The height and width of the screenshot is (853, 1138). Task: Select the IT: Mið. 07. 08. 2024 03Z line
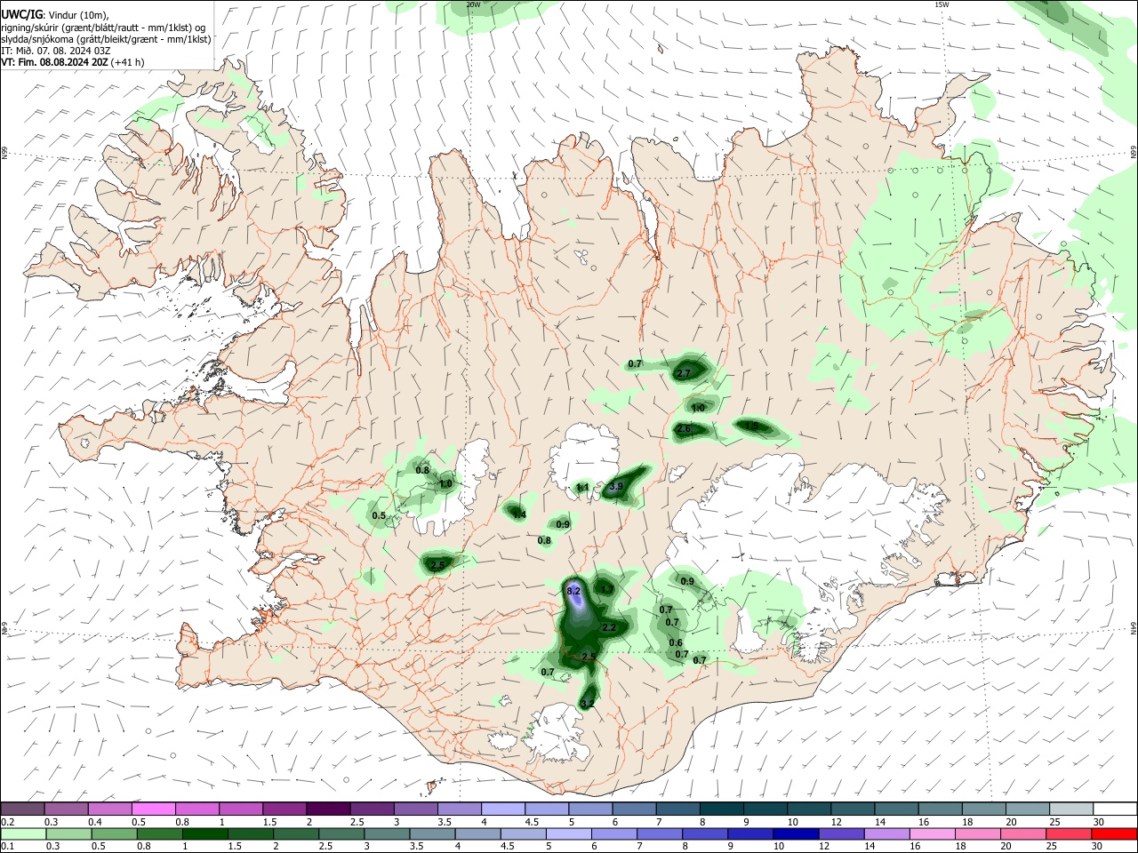56,51
